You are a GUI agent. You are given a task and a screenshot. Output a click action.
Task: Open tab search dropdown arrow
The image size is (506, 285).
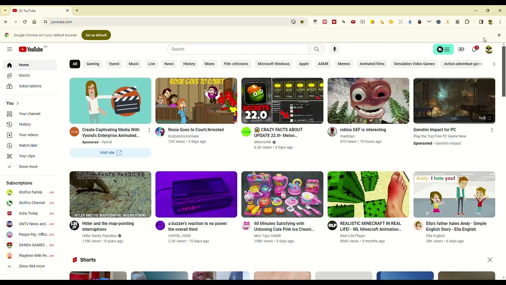pos(5,10)
